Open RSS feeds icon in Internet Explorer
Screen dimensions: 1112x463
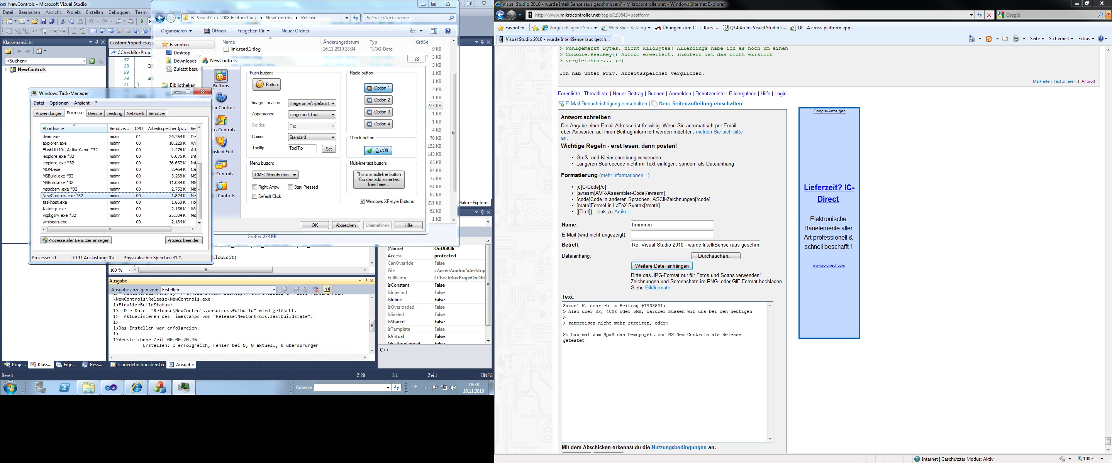(989, 39)
